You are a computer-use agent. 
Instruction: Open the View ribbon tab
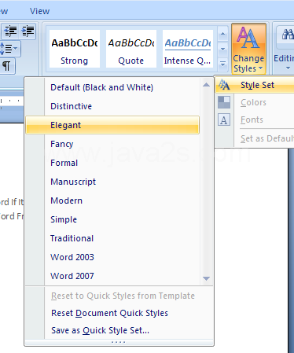click(x=39, y=11)
